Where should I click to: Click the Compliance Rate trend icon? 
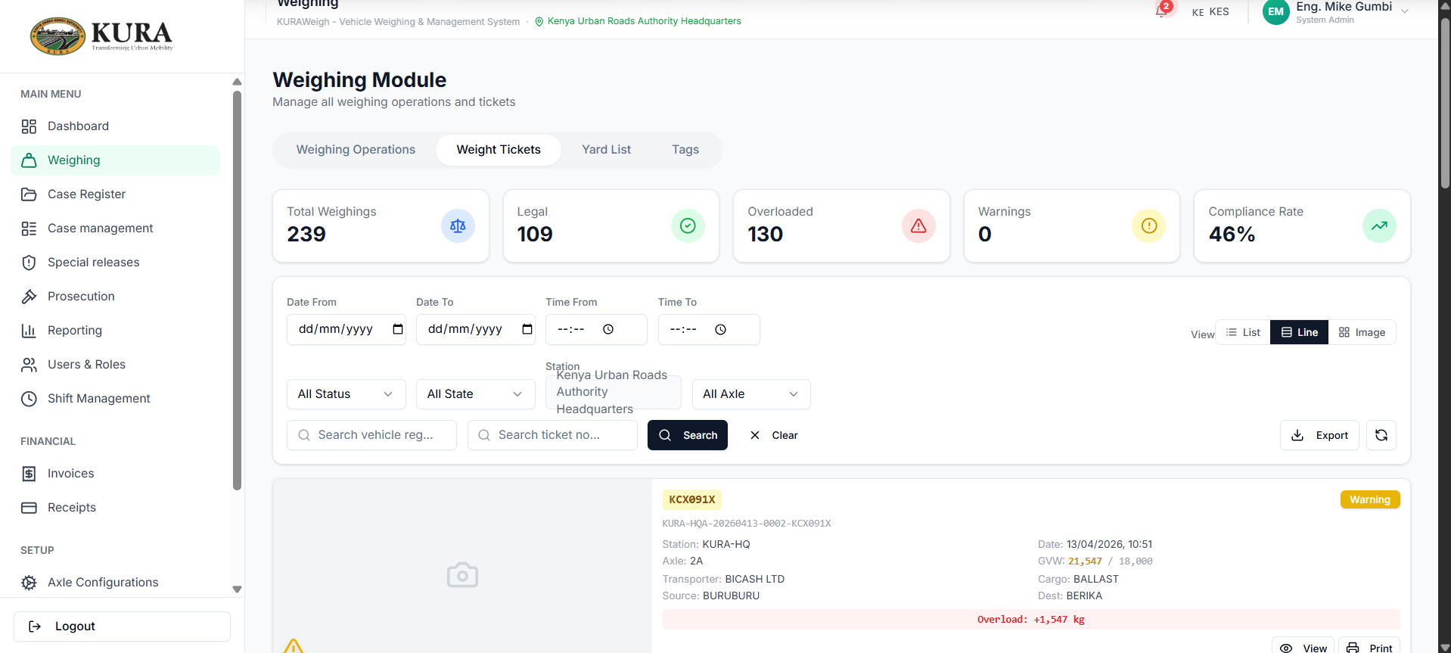(x=1379, y=226)
